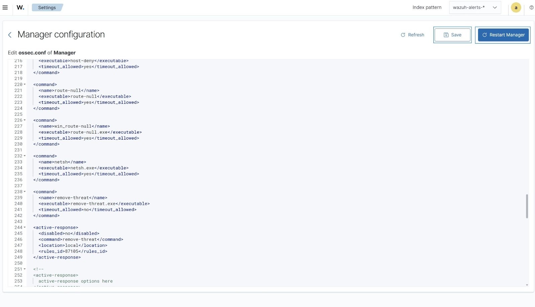
Task: Go back using the left chevron arrow
Action: pyautogui.click(x=10, y=34)
